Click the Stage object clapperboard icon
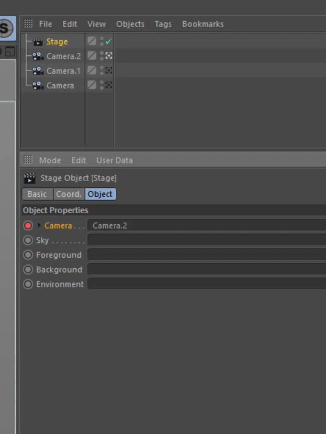 (x=38, y=42)
